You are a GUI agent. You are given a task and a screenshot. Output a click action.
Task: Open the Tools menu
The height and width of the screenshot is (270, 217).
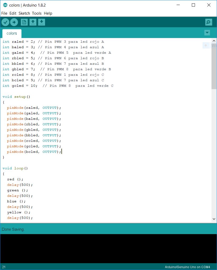pos(37,13)
